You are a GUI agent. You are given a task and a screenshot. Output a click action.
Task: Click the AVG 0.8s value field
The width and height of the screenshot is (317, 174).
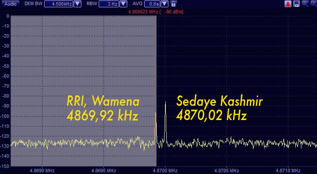152,4
